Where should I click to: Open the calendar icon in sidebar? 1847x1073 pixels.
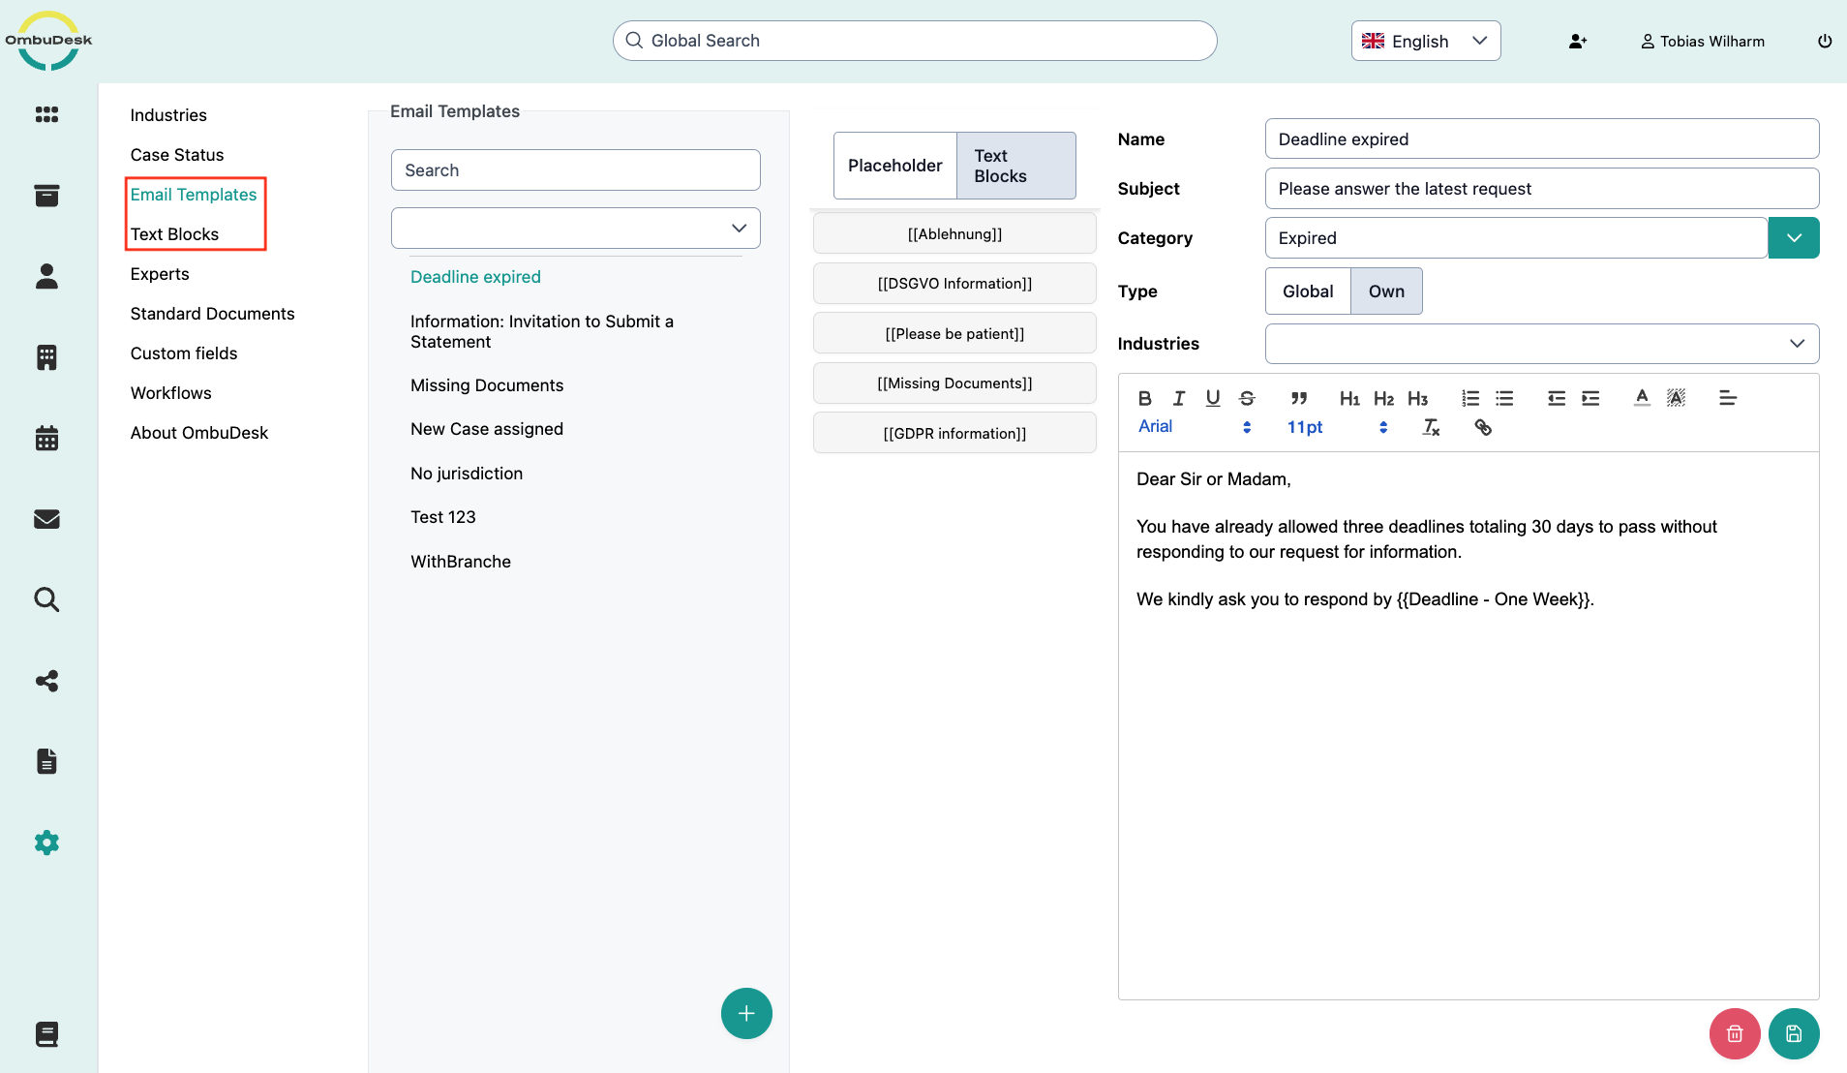click(x=46, y=438)
